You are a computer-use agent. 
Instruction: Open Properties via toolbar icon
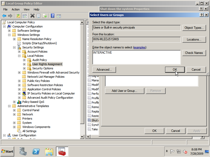[x=38, y=16]
